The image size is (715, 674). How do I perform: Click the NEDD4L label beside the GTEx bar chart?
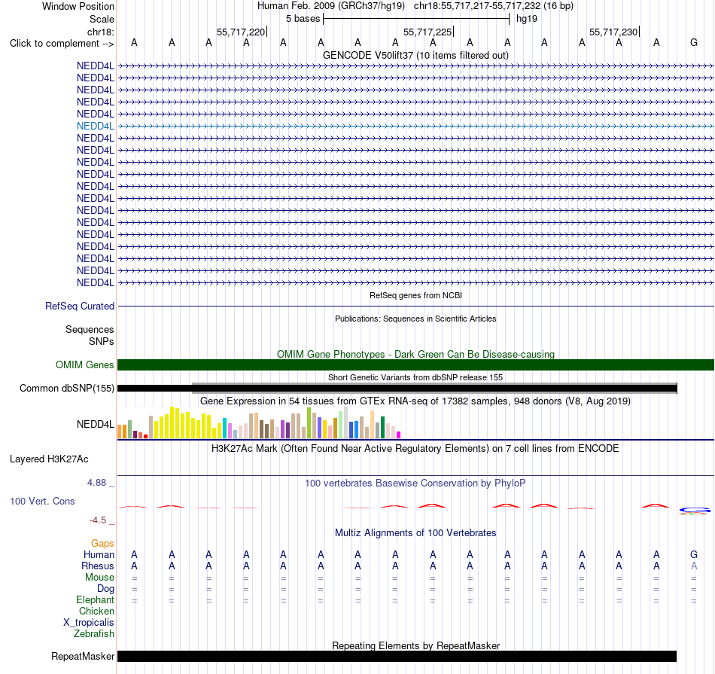96,425
